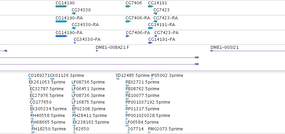
Task: Click the LP08736.5prime EST label
Action: (88, 82)
